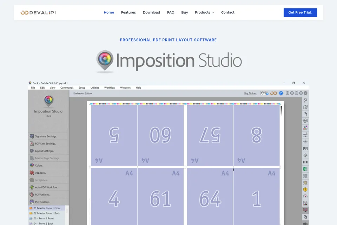The image size is (337, 225).
Task: Open the File menu
Action: (x=33, y=88)
